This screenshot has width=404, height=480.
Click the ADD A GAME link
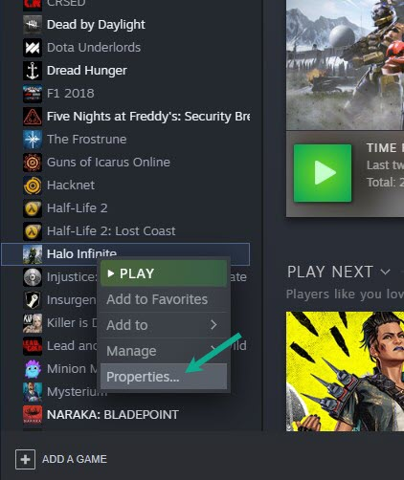tap(75, 459)
